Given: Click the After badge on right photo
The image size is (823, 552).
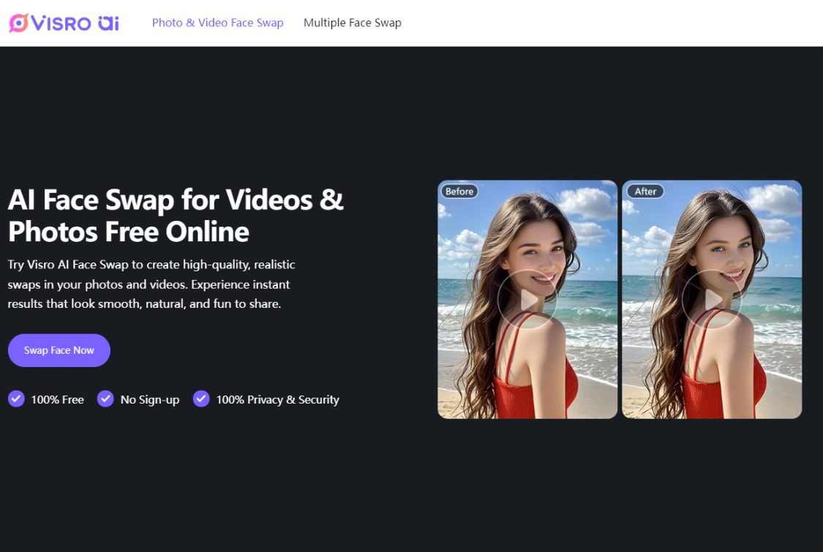Looking at the screenshot, I should pos(645,192).
